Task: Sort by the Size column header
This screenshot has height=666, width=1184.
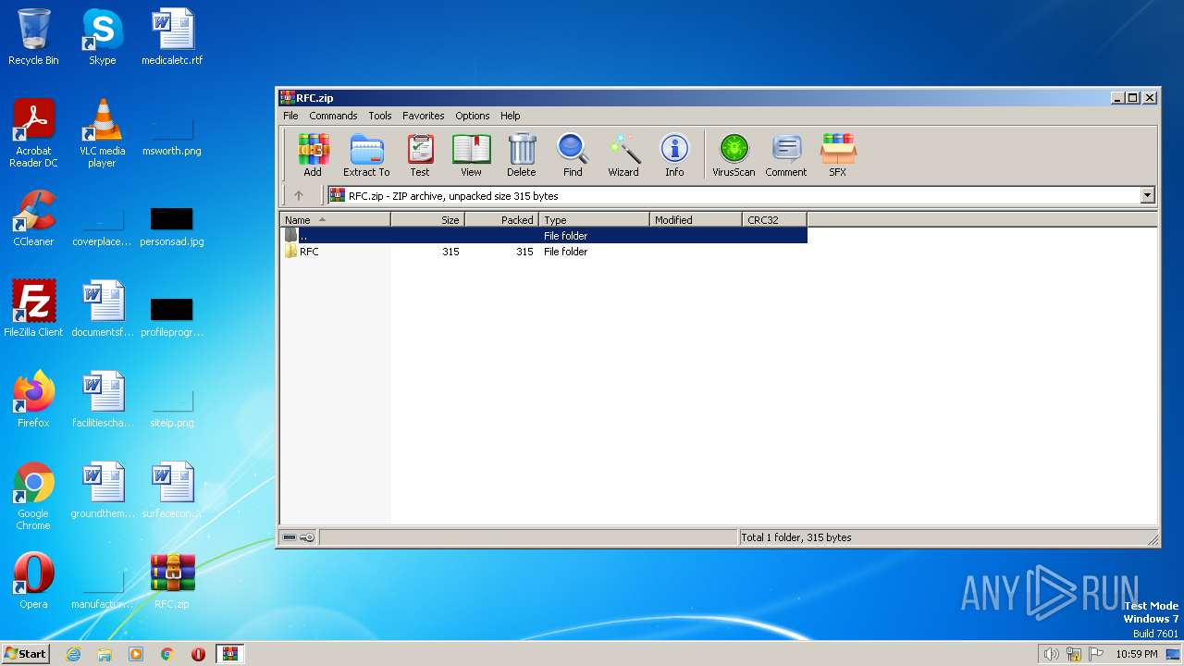Action: point(427,220)
